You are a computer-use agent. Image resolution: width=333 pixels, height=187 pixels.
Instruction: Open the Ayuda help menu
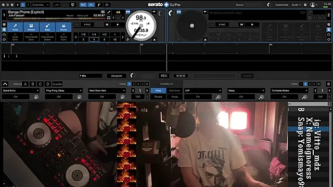coord(296,5)
